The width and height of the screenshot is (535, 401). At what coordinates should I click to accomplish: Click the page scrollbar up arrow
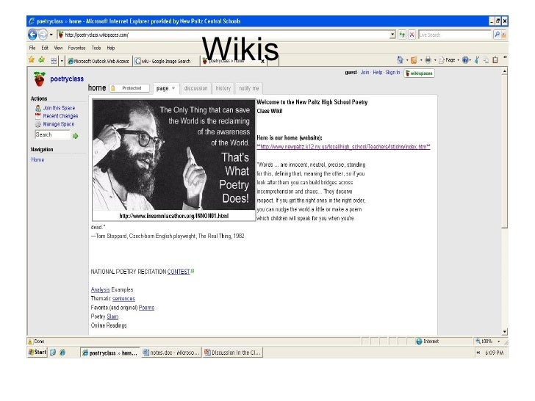click(505, 71)
